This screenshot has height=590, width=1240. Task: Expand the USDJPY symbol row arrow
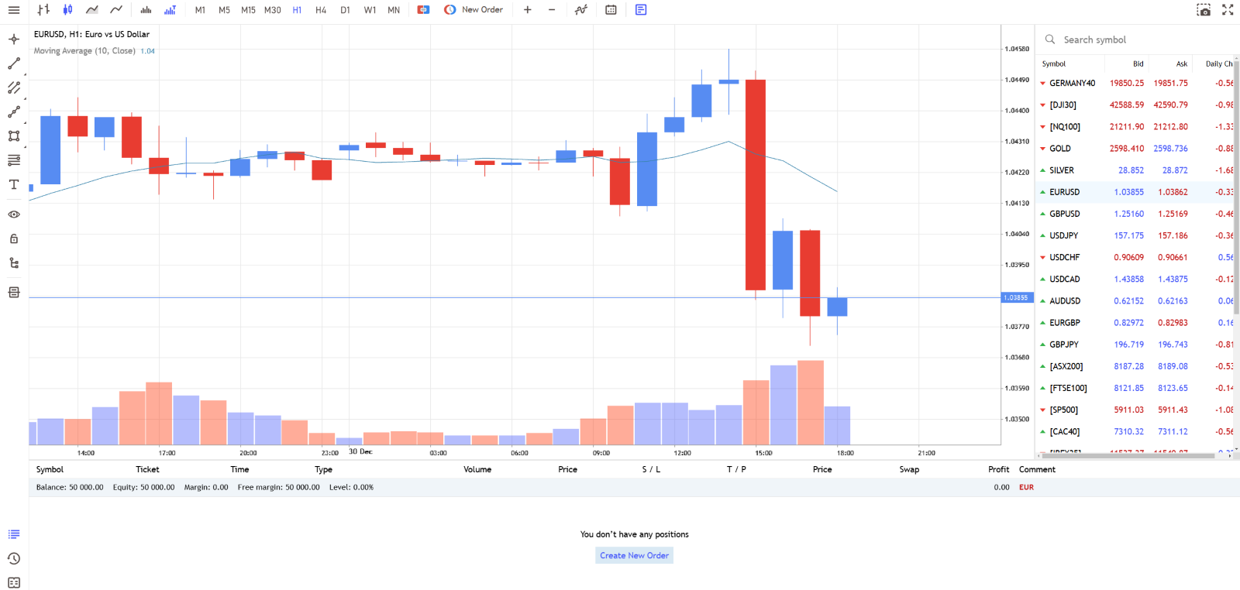1042,235
